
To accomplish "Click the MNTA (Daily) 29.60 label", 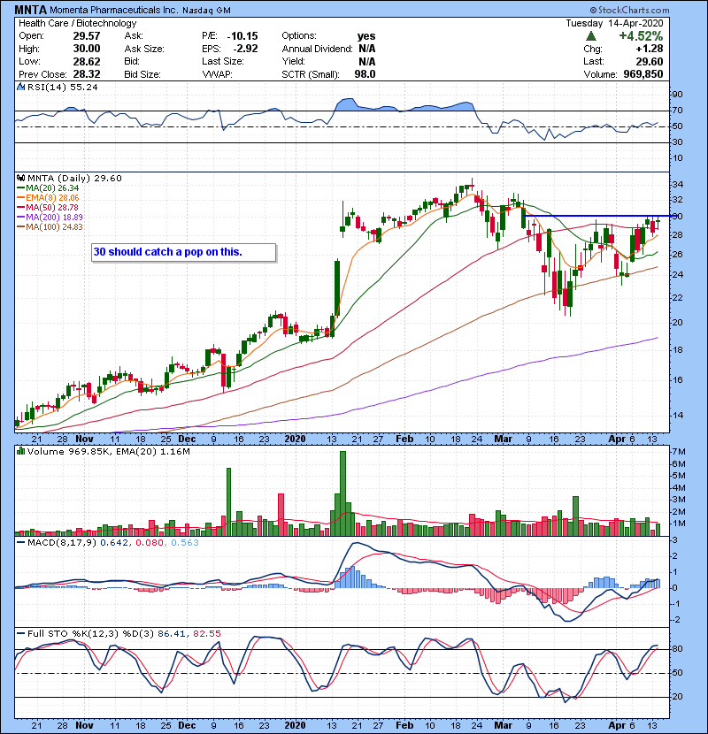I will point(74,179).
